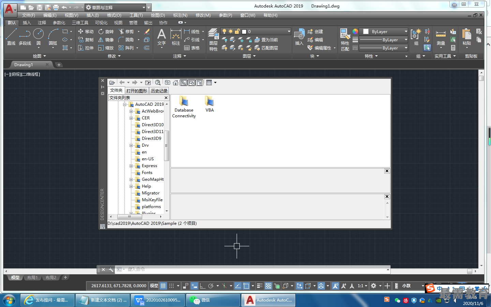Open AutoCAD from the Windows taskbar

coord(269,300)
